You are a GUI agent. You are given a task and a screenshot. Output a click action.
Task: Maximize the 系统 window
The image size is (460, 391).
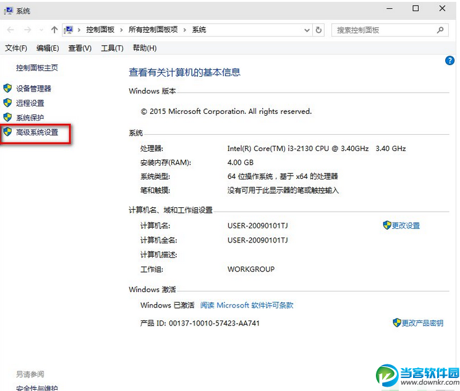pyautogui.click(x=415, y=9)
